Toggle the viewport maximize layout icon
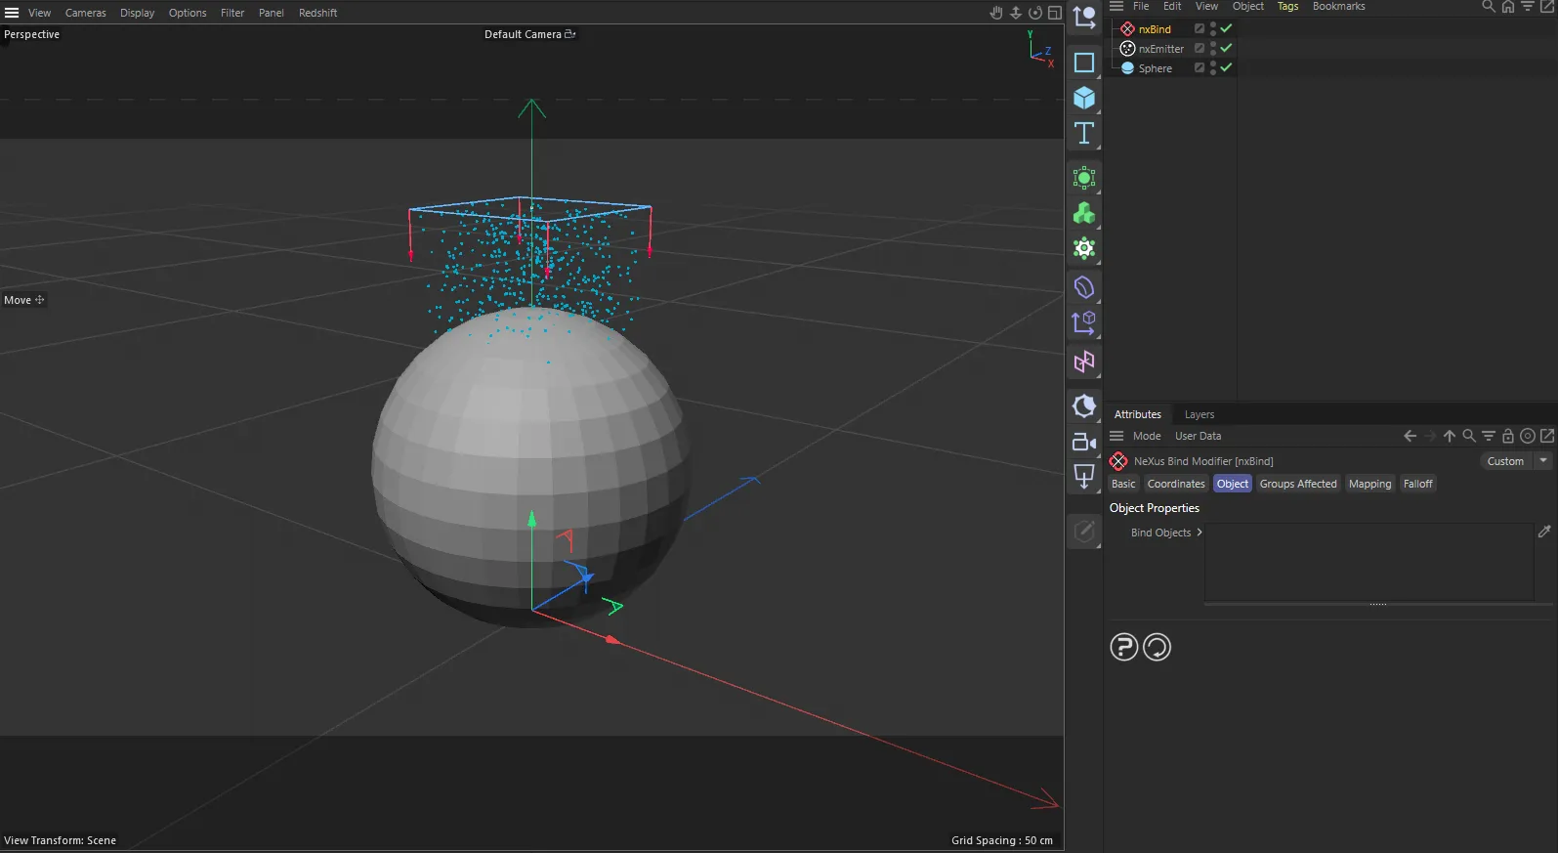 (1055, 13)
